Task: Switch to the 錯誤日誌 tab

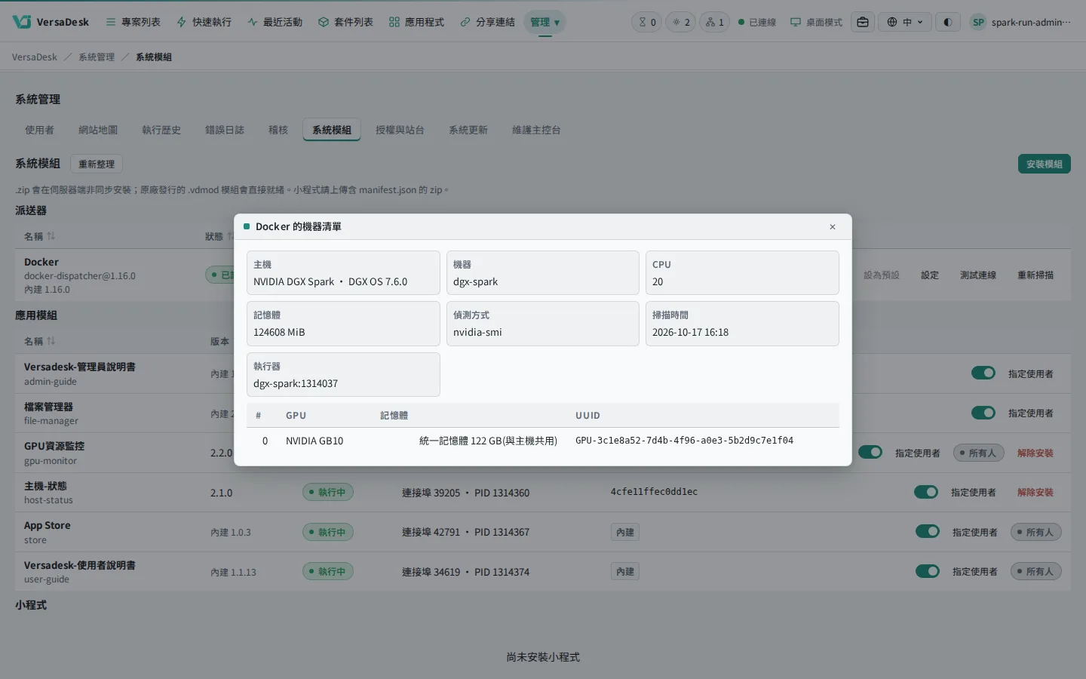Action: [225, 130]
